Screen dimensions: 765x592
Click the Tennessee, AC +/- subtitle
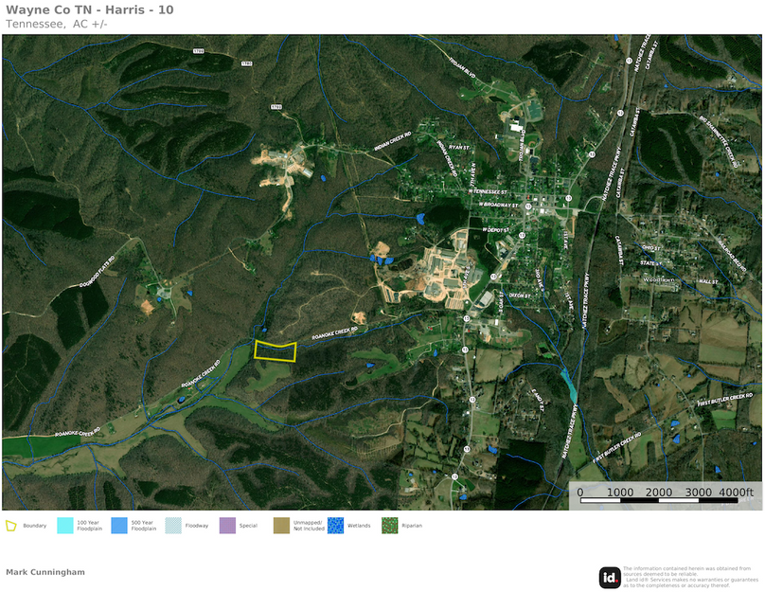point(56,24)
